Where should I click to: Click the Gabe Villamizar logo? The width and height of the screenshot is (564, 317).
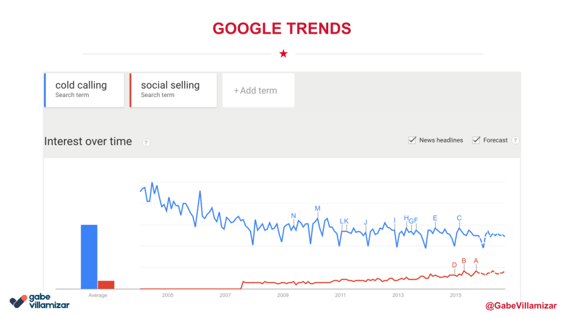click(x=40, y=301)
